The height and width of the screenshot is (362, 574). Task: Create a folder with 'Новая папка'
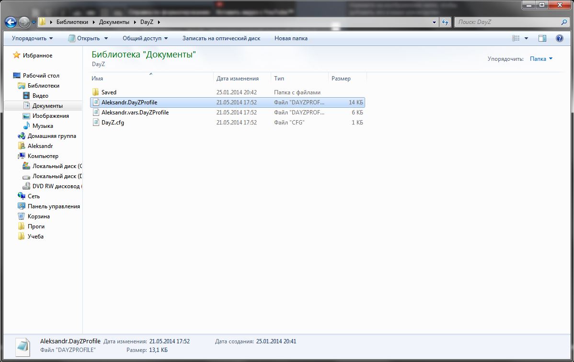(291, 38)
